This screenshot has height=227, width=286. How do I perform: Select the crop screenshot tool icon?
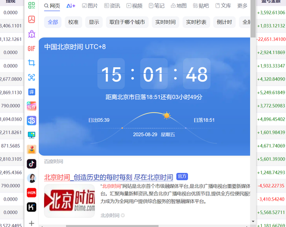pos(31,63)
